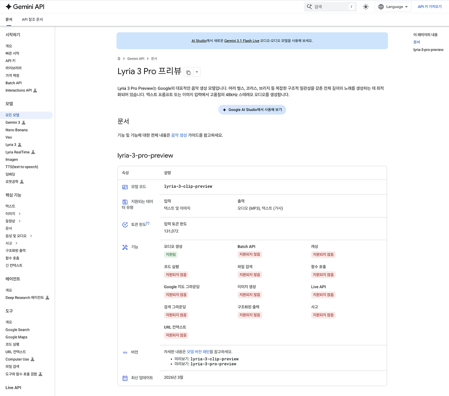Click the 최신 업데이트 calendar icon
This screenshot has height=396, width=449.
click(x=125, y=378)
